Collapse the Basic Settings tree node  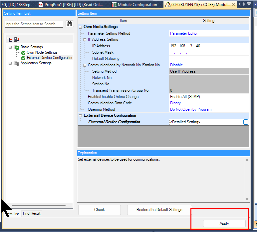[x=10, y=47]
